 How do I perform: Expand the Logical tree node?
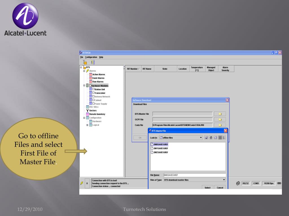(87, 125)
